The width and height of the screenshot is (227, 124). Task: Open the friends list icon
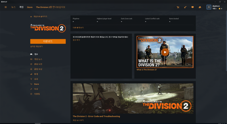pos(200,7)
